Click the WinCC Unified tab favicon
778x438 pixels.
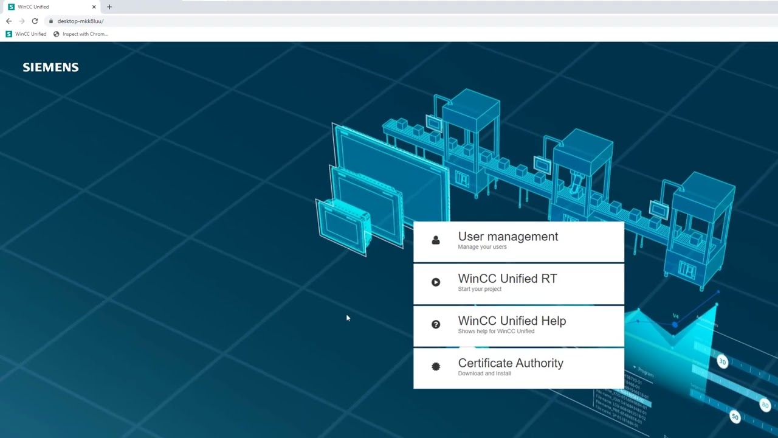click(x=11, y=7)
